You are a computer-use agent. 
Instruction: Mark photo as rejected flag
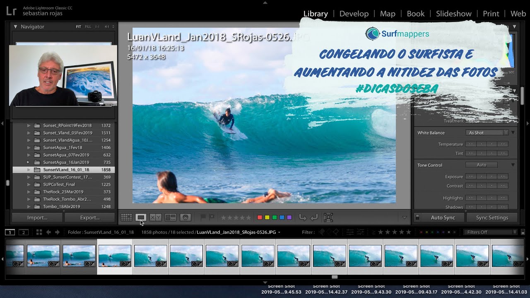coord(212,217)
